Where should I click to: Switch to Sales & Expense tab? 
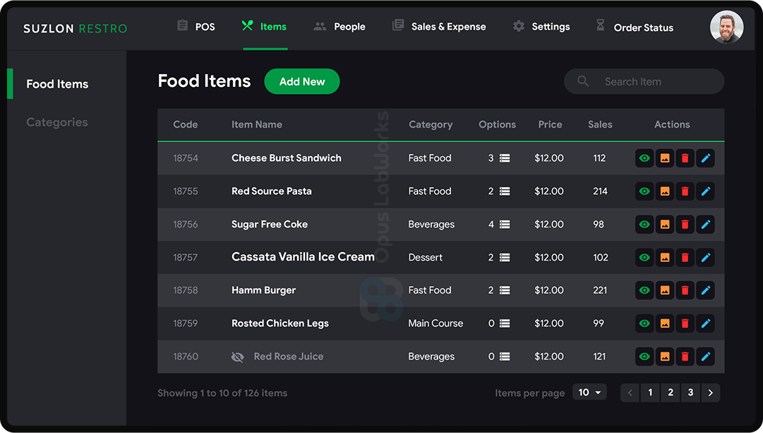(439, 27)
